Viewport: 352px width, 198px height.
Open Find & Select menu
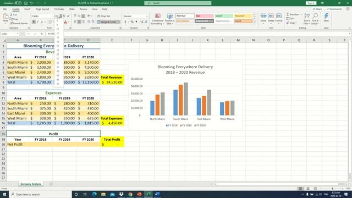315,19
